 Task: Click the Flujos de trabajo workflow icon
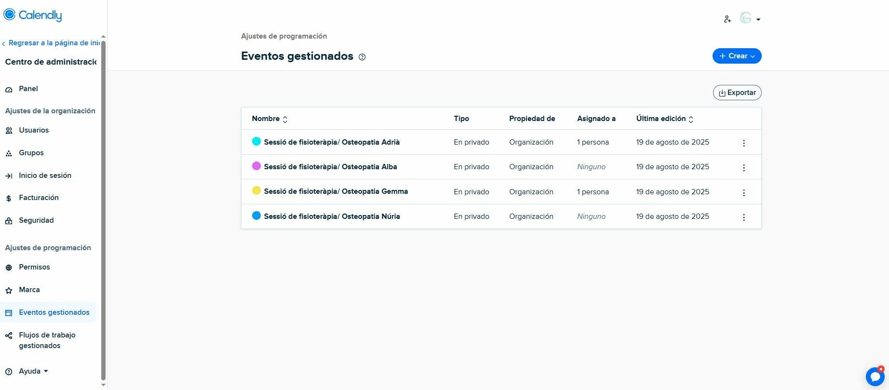9,336
